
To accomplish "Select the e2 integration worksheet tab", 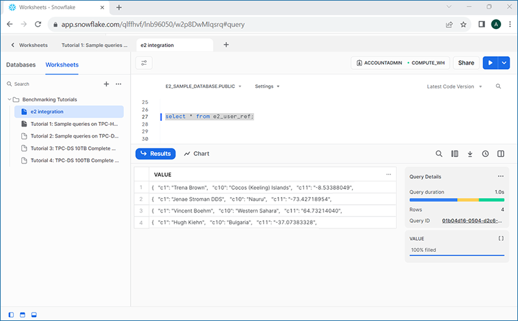I will click(x=174, y=45).
